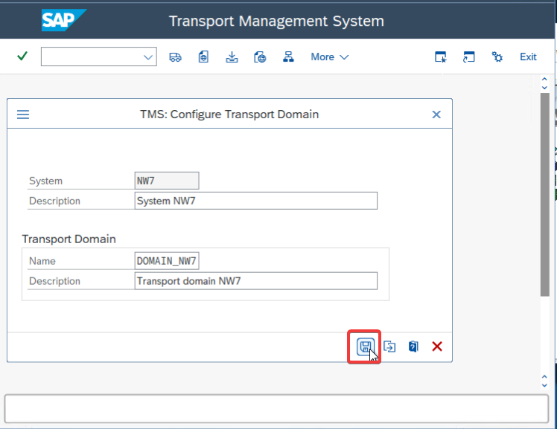Click the import download tray toolbar icon
The height and width of the screenshot is (429, 557).
232,57
